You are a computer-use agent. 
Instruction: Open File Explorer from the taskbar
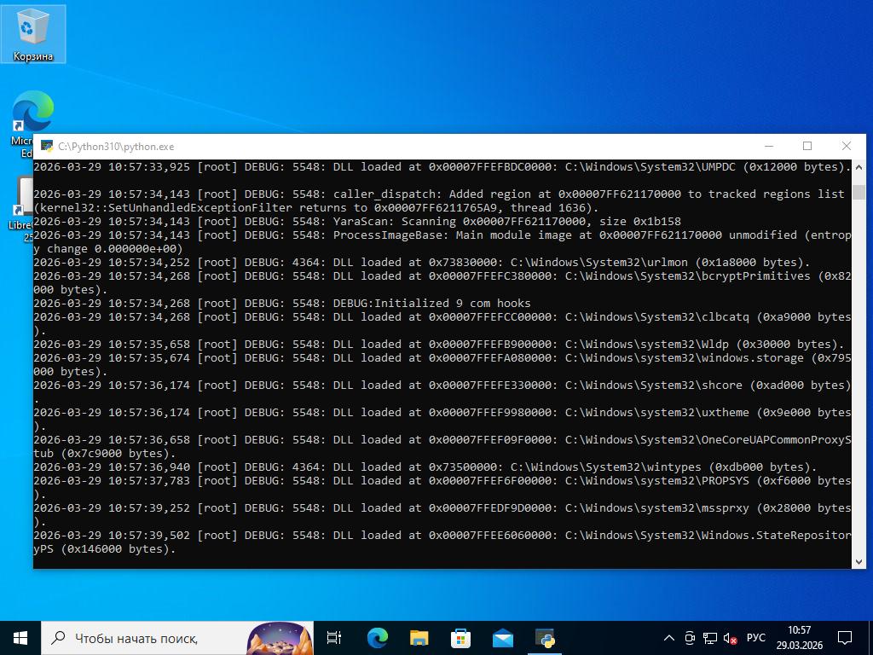pos(419,637)
